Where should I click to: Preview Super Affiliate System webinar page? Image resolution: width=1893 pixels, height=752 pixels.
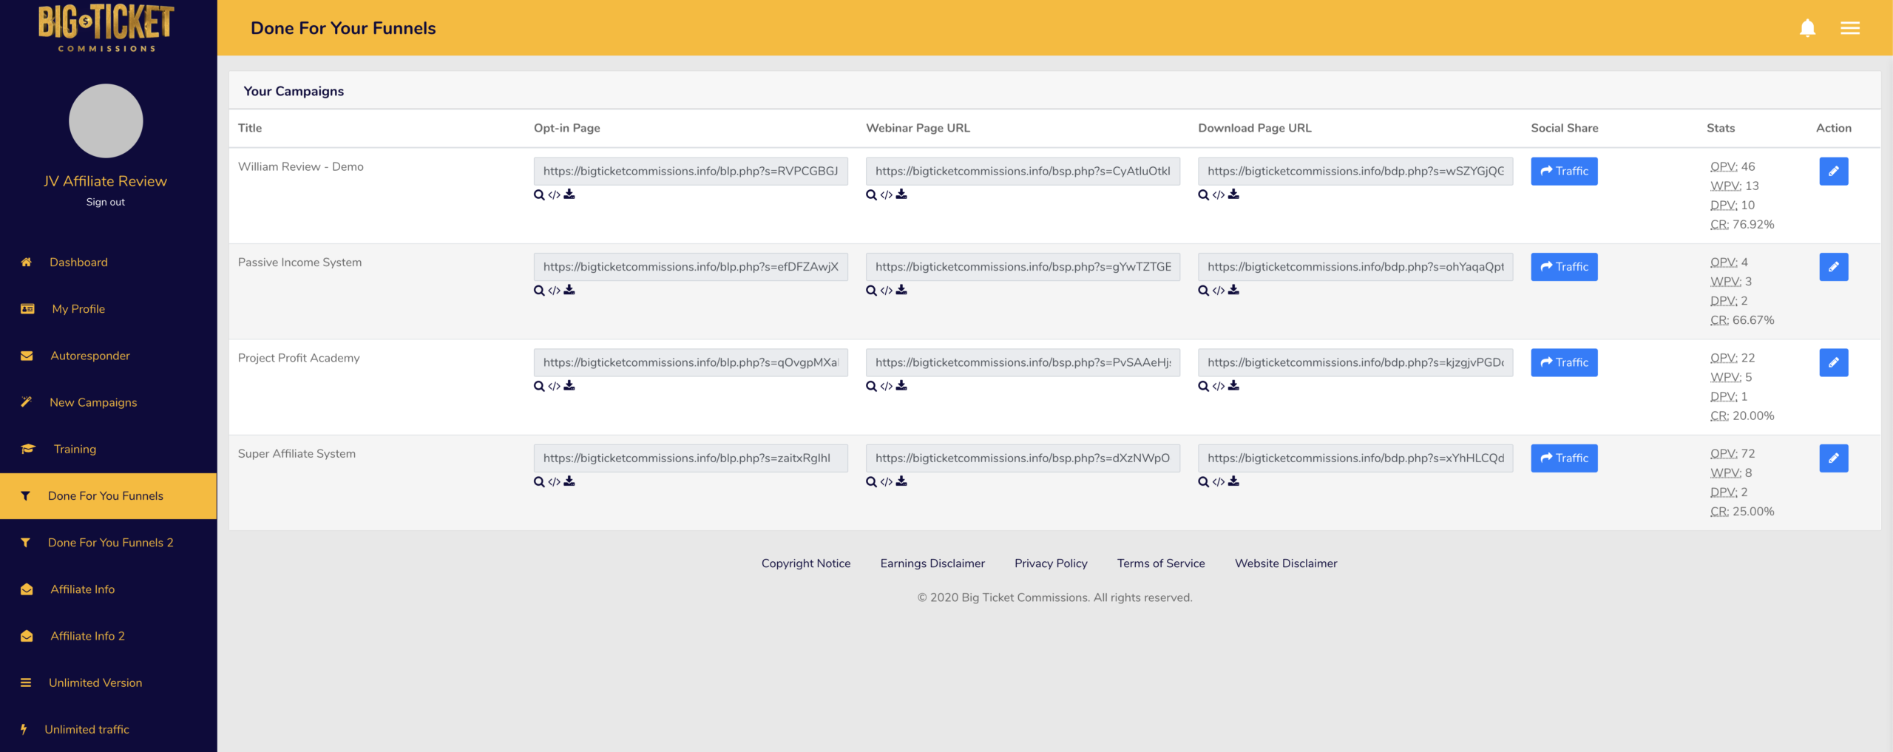[x=871, y=482]
